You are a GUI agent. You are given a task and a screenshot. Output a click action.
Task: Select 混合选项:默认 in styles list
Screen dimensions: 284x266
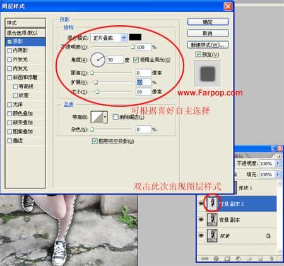25,33
